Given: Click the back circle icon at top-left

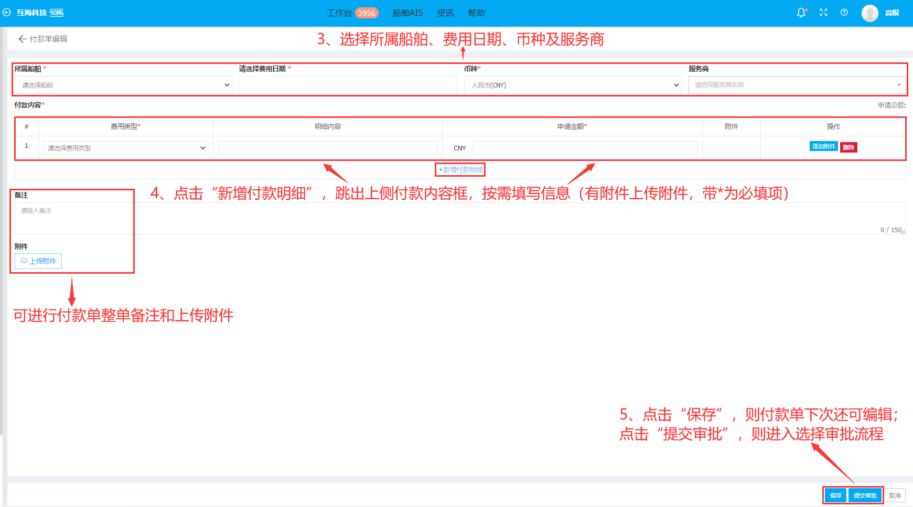Looking at the screenshot, I should pos(6,13).
